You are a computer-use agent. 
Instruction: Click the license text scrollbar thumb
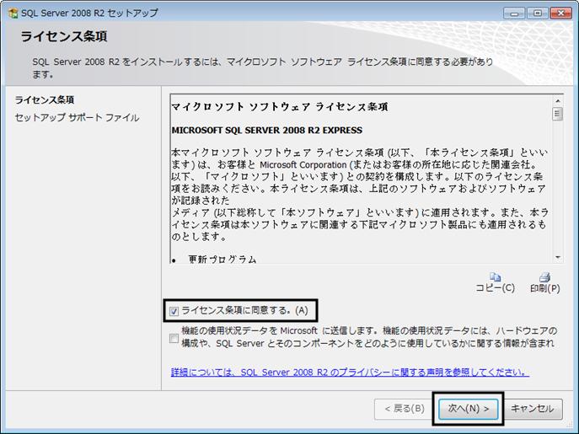click(558, 114)
